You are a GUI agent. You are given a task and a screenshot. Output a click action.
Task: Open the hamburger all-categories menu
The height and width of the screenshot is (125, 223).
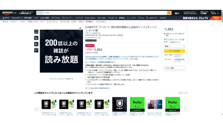(x=6, y=18)
